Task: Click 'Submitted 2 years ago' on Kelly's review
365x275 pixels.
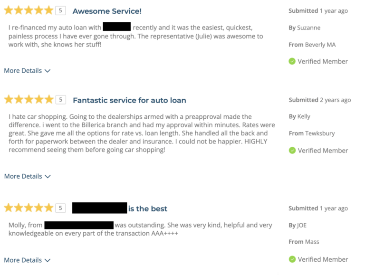Action: 320,100
